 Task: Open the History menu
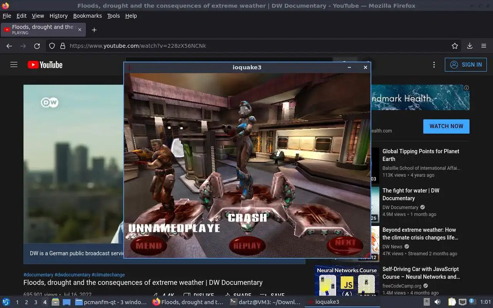[59, 16]
